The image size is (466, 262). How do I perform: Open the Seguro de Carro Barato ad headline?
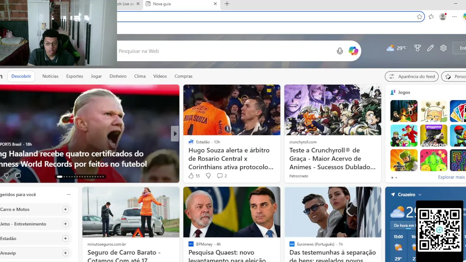(x=124, y=256)
